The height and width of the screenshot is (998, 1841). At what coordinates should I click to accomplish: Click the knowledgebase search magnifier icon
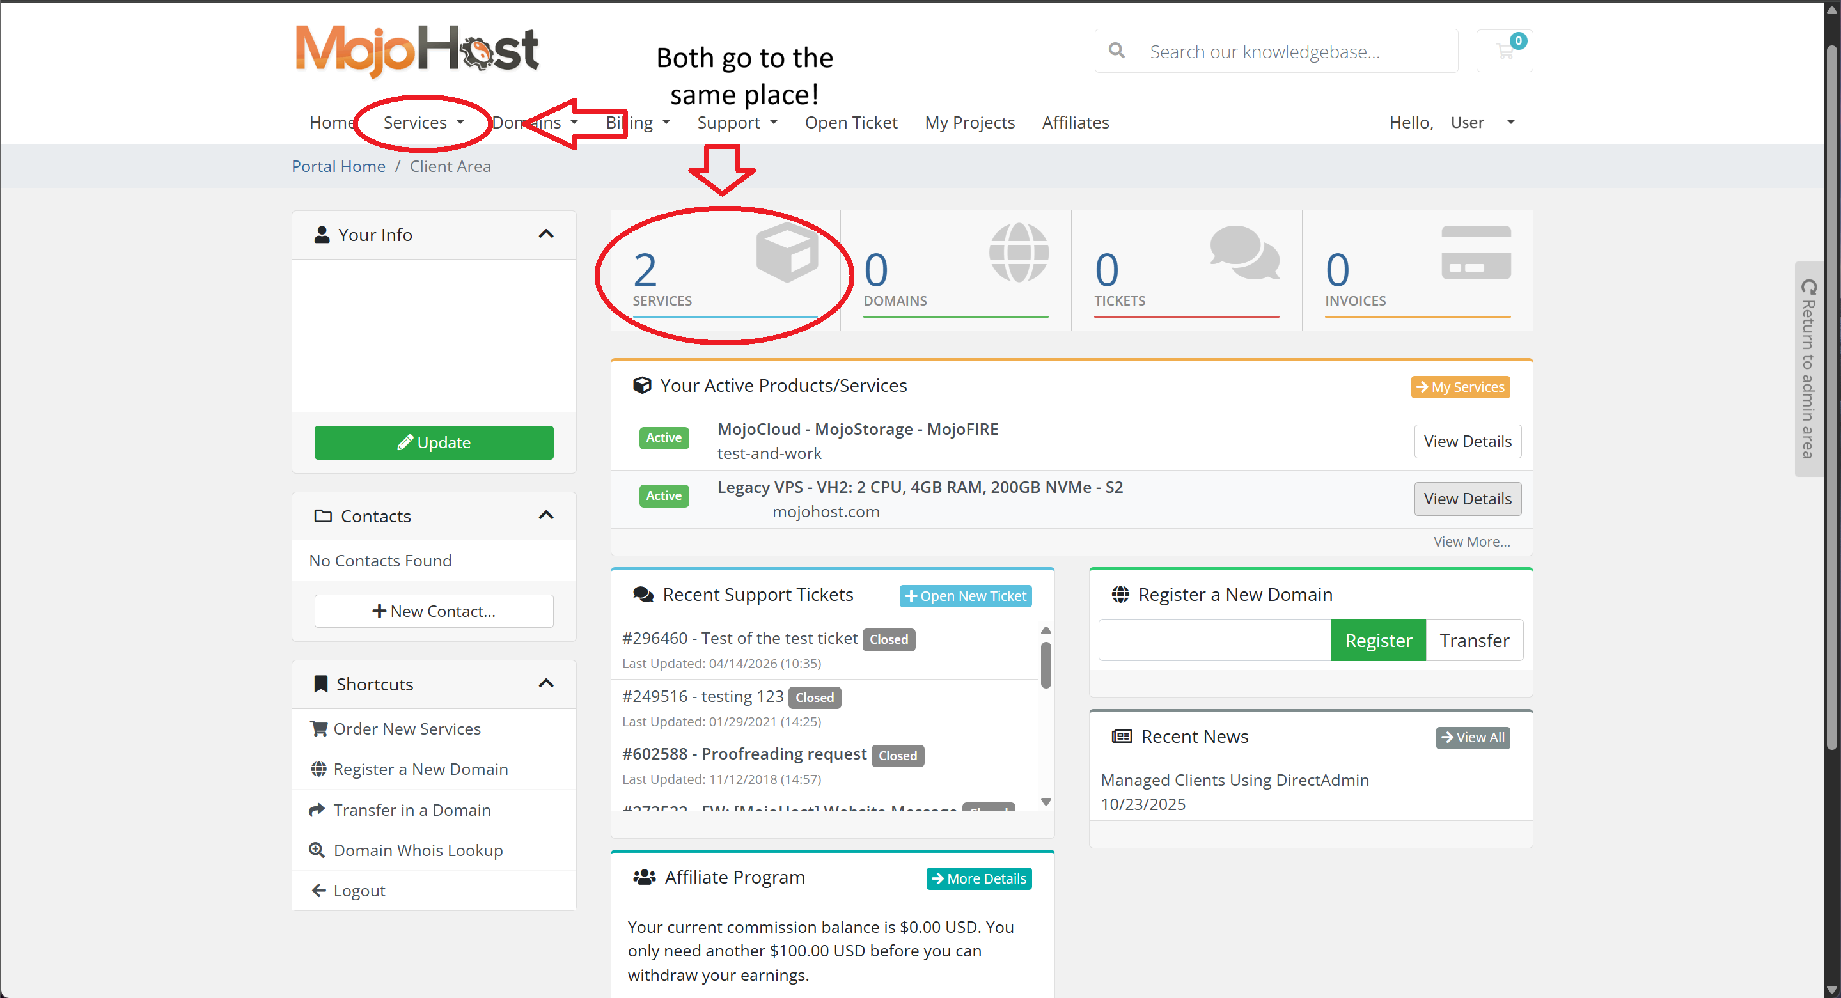coord(1116,51)
